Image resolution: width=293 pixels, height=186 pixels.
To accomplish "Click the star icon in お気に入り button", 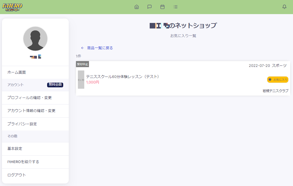I will [x=270, y=79].
